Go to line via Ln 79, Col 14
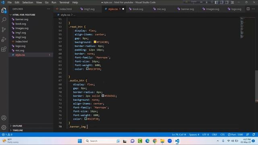 (x=179, y=135)
